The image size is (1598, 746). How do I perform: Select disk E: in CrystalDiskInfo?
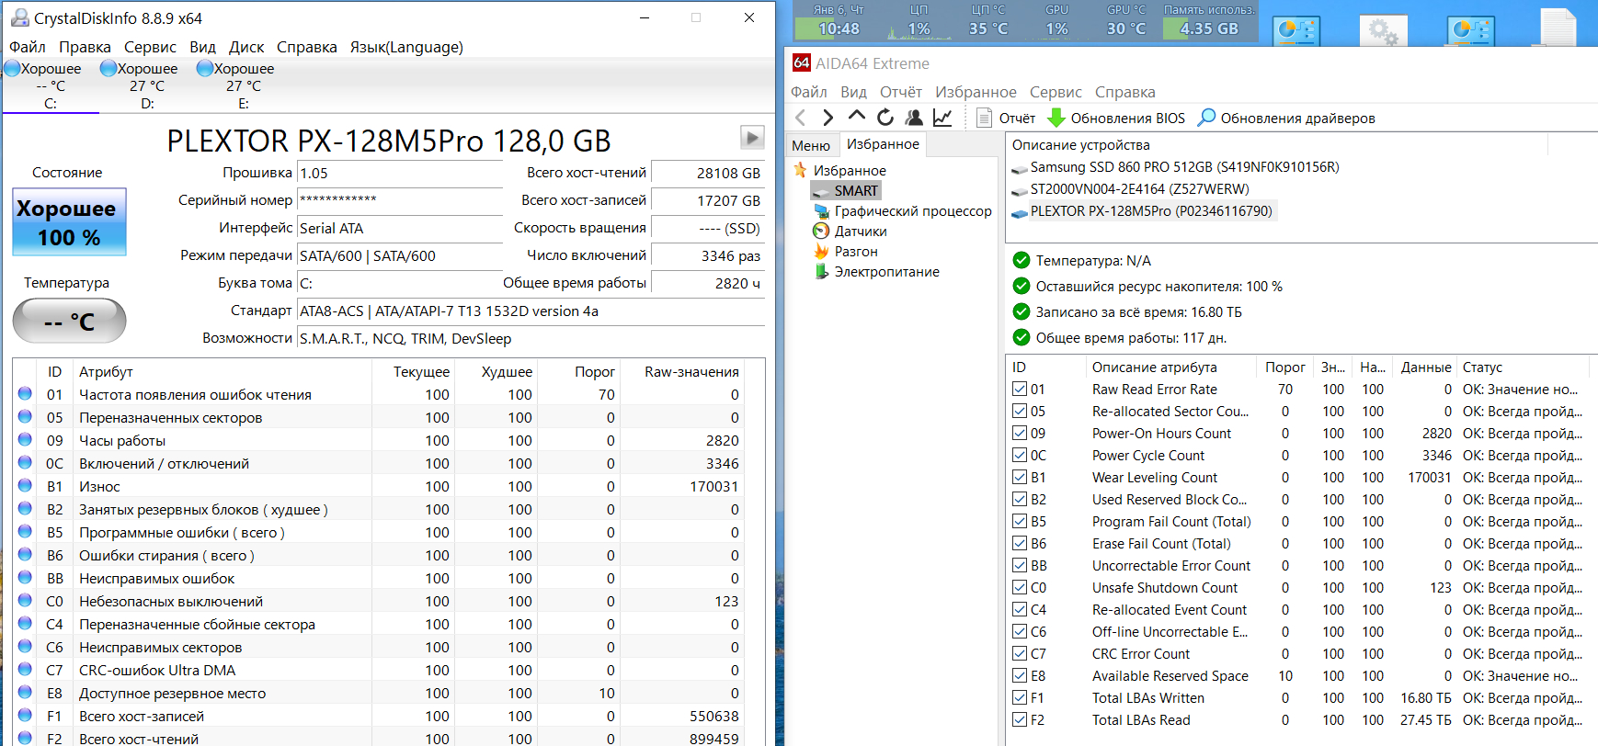pyautogui.click(x=244, y=85)
